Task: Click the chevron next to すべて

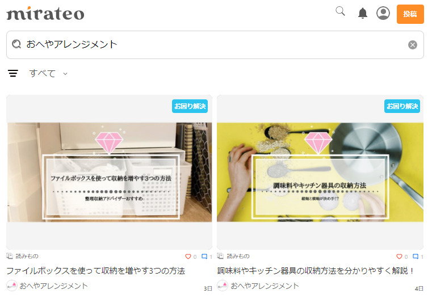Action: click(x=65, y=74)
